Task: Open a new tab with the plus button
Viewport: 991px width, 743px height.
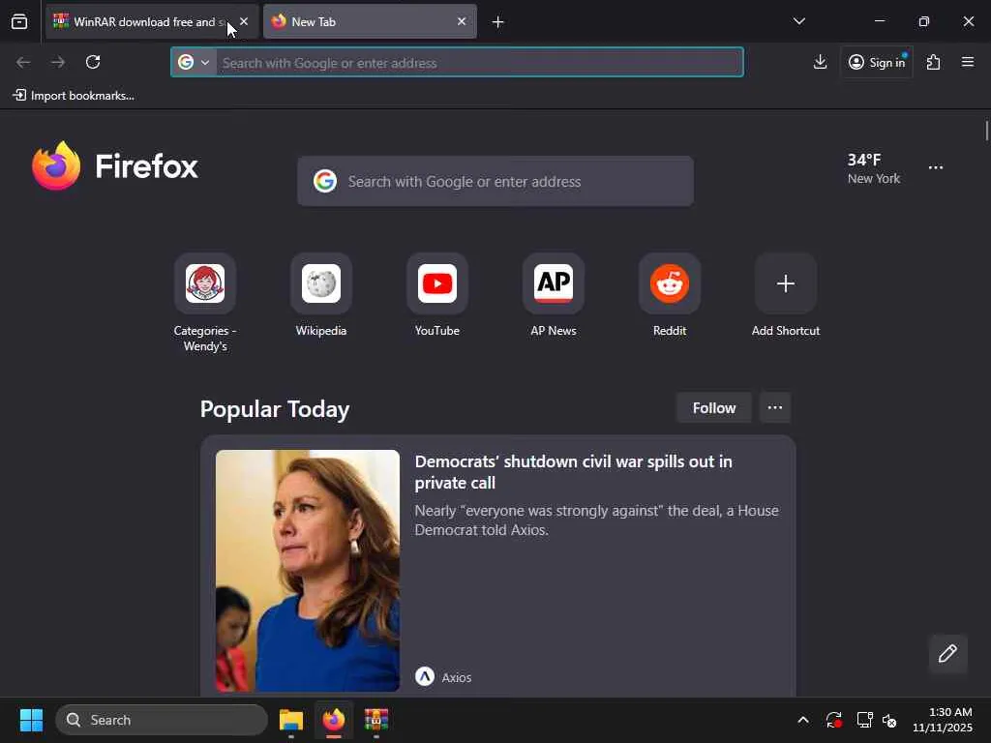Action: (498, 22)
